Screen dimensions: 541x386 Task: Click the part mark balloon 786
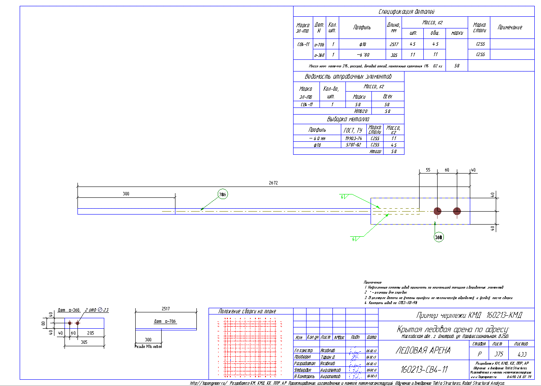coord(222,194)
